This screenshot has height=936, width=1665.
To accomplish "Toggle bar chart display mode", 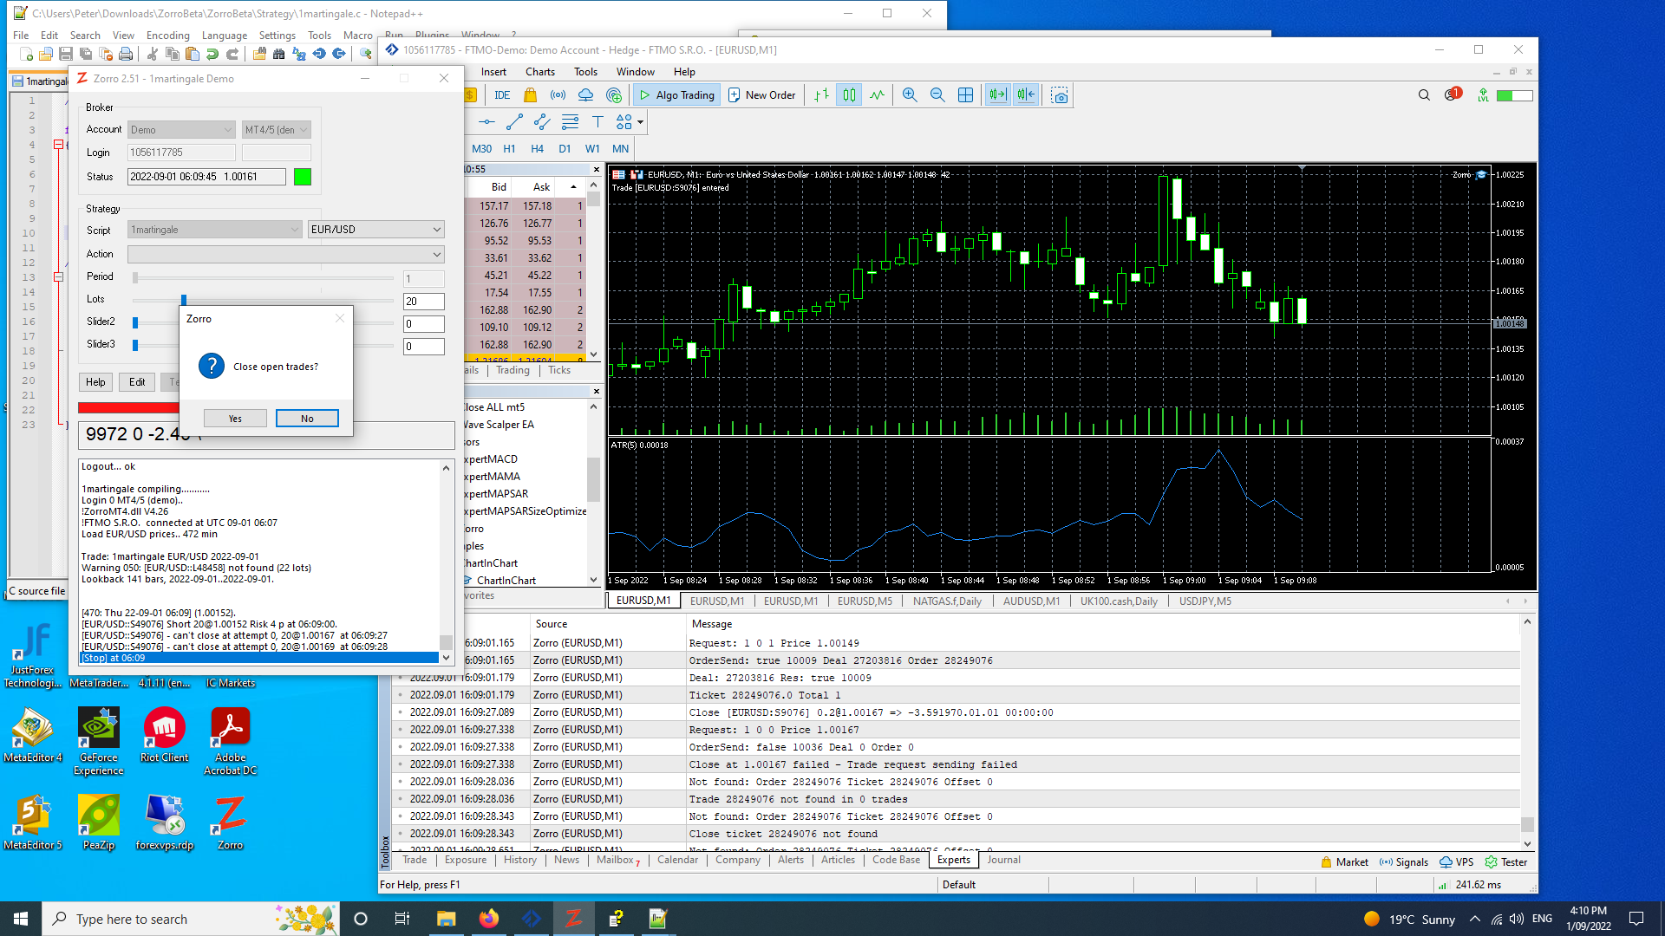I will pos(821,95).
